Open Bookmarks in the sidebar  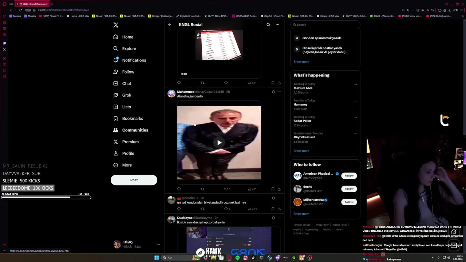[128, 118]
